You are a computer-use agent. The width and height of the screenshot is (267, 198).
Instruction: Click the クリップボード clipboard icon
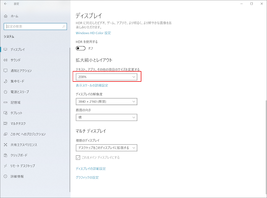6,155
